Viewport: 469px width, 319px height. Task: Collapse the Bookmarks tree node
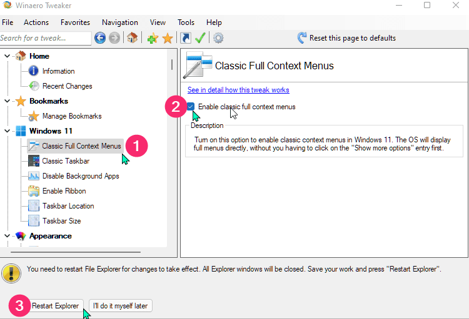tap(7, 101)
